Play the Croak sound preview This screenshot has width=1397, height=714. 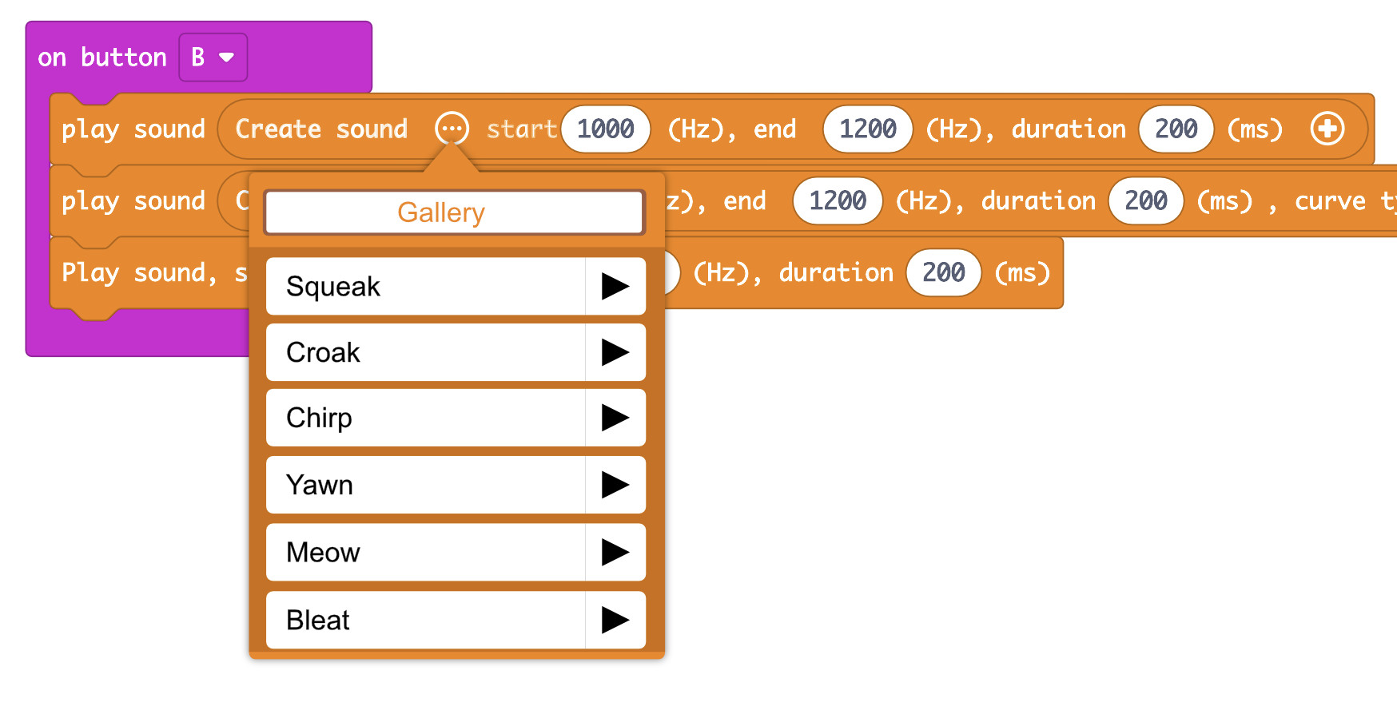[x=616, y=352]
